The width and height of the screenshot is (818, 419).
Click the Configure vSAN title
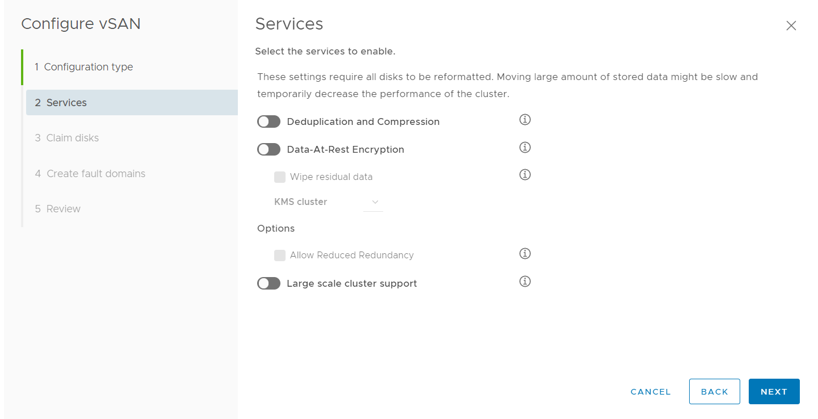(x=81, y=24)
